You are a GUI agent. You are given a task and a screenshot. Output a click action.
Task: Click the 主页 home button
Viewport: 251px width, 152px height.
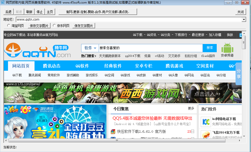click(50, 12)
